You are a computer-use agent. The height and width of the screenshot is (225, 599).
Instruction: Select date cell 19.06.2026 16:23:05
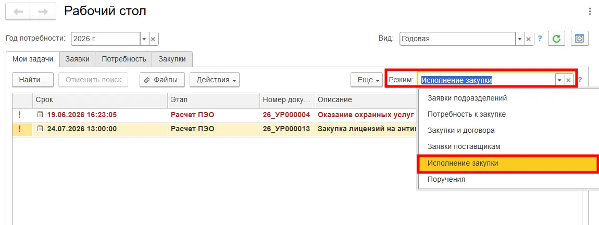tap(82, 115)
